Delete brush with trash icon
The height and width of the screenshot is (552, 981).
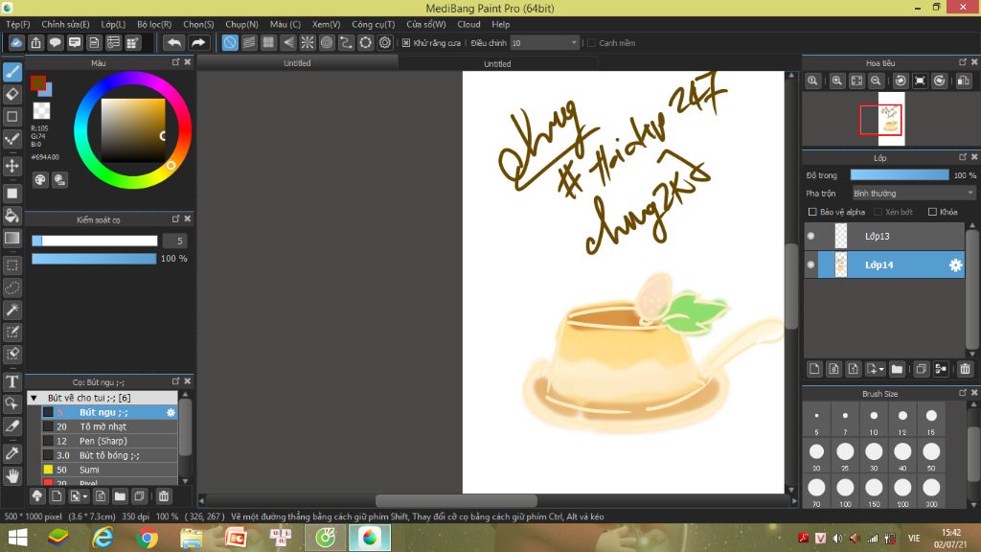coord(163,496)
